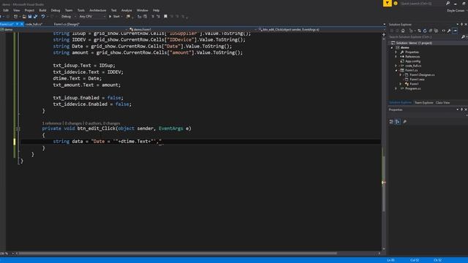Switch to the Team Explorer tab
This screenshot has width=468, height=263.
click(x=424, y=102)
